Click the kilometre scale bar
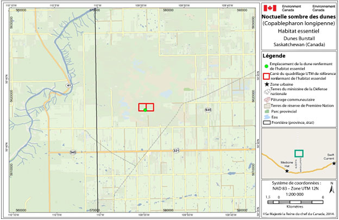 click(294, 202)
